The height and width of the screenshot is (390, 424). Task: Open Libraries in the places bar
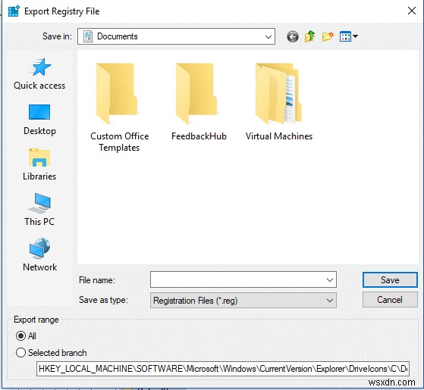pos(39,164)
